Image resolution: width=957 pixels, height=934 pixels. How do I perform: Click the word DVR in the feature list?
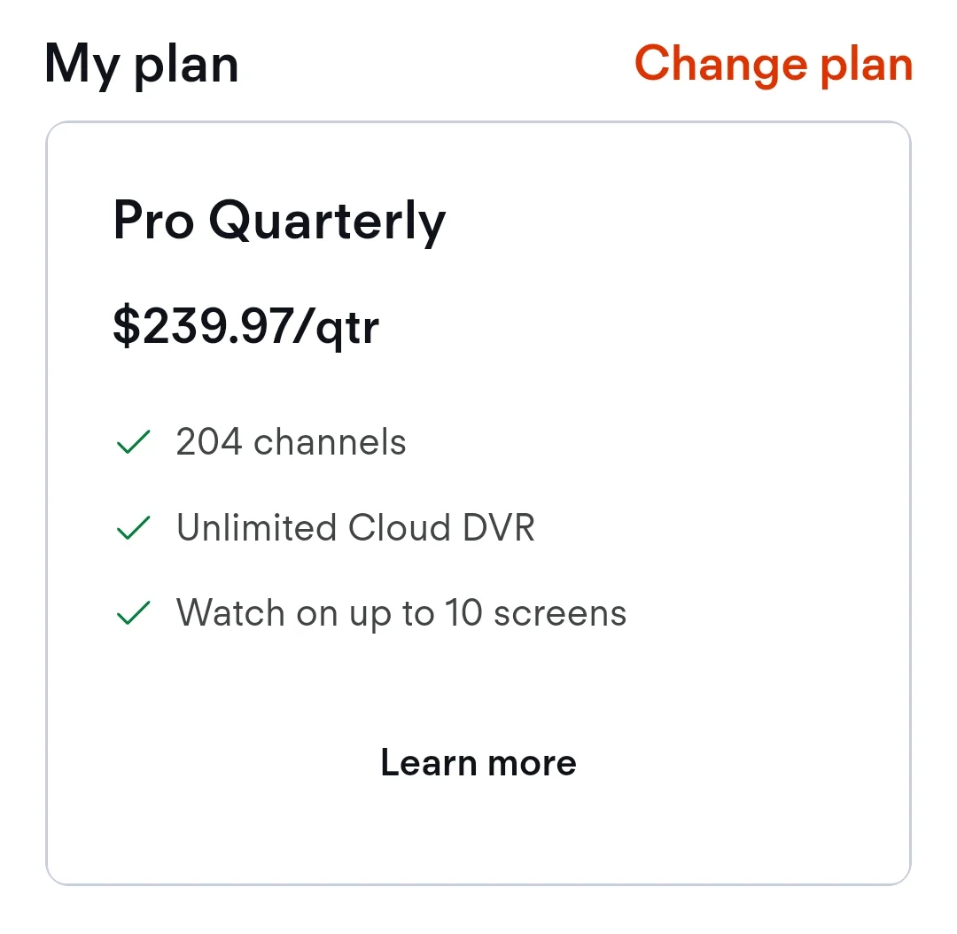pyautogui.click(x=499, y=527)
